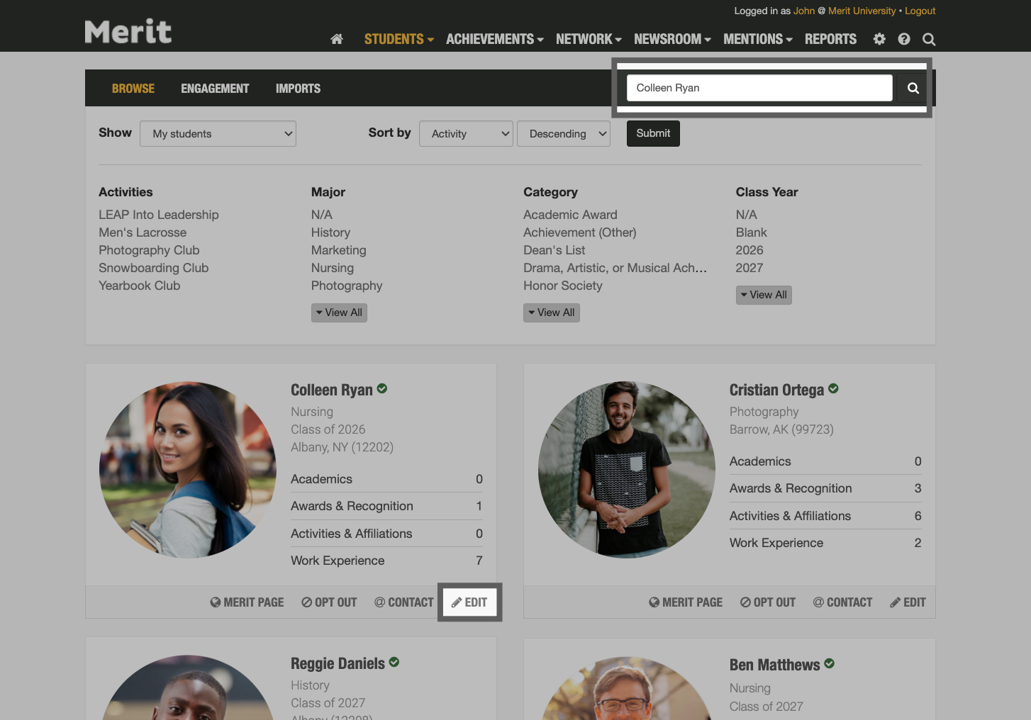Expand View All under Category filters
The image size is (1031, 720).
point(551,312)
